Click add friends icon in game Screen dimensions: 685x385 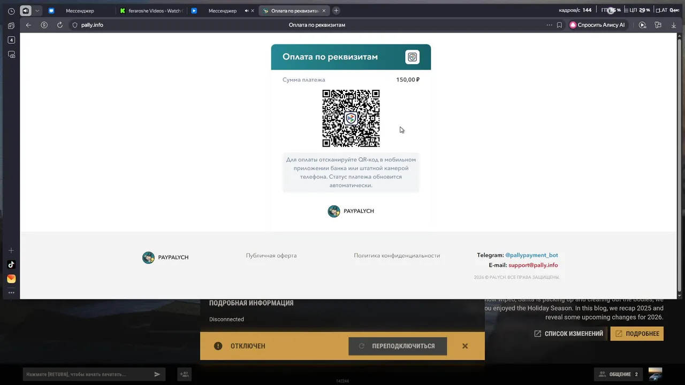click(x=184, y=374)
